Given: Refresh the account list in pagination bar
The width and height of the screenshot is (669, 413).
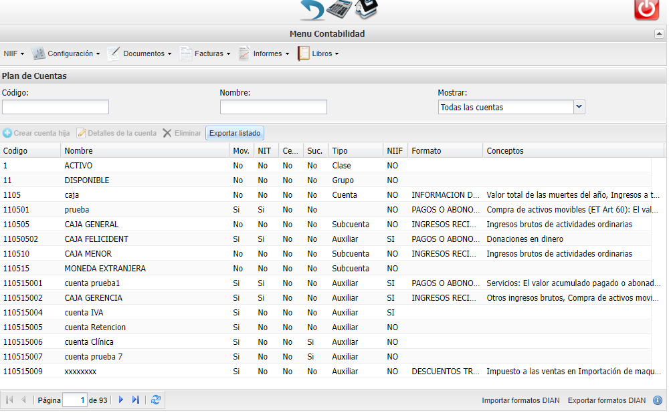Looking at the screenshot, I should click(156, 400).
